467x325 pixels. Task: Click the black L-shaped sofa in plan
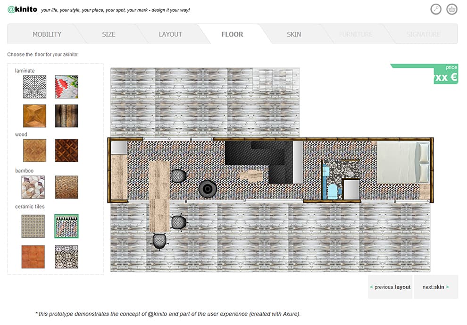259,162
